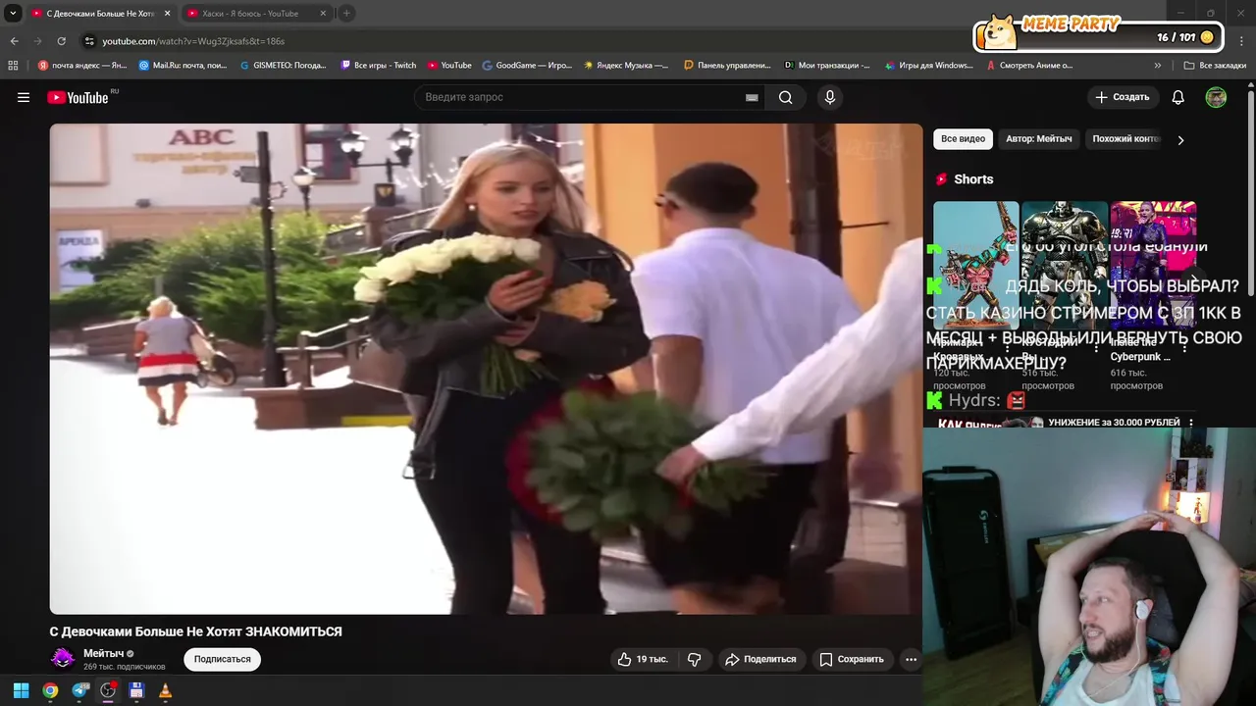
Task: Click the 'Сохранить' save button
Action: (x=852, y=659)
